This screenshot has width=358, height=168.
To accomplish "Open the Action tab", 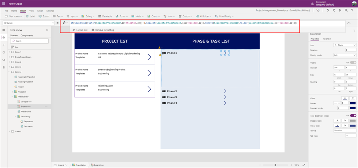I will [x=40, y=11].
